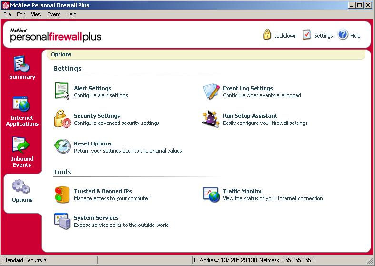375x266 pixels.
Task: Open the Traffic Monitor link
Action: tap(243, 191)
